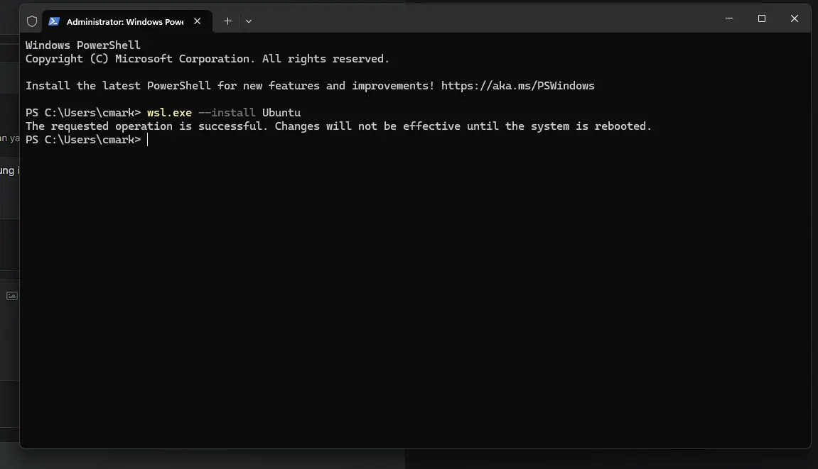Focus the current PS prompt cursor
The height and width of the screenshot is (469, 818).
coord(148,140)
